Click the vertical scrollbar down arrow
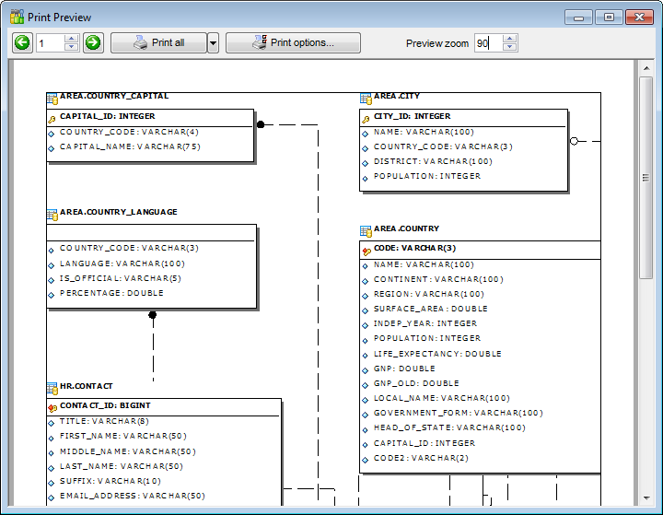 (x=646, y=498)
